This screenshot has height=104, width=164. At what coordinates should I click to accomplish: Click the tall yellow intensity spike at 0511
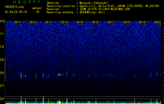point(21,100)
